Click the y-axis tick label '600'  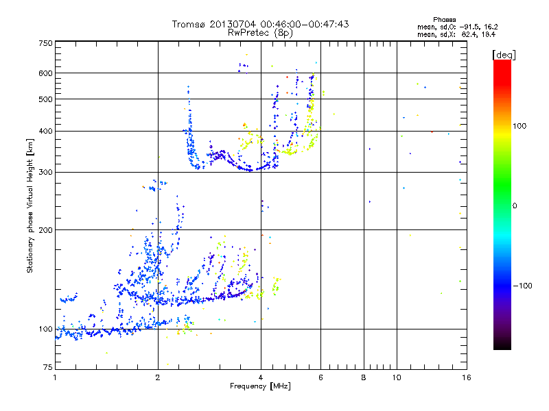pos(45,73)
